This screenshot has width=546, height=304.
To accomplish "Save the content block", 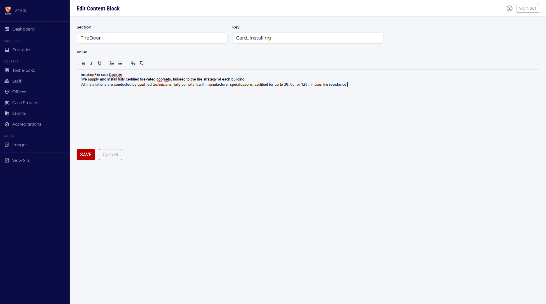I will (86, 154).
